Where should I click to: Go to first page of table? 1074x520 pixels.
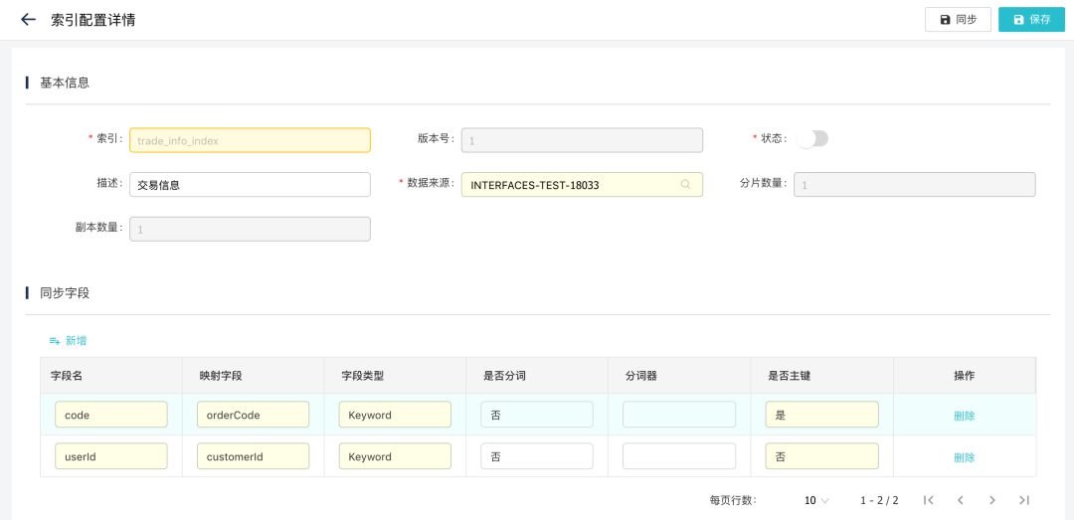(928, 500)
